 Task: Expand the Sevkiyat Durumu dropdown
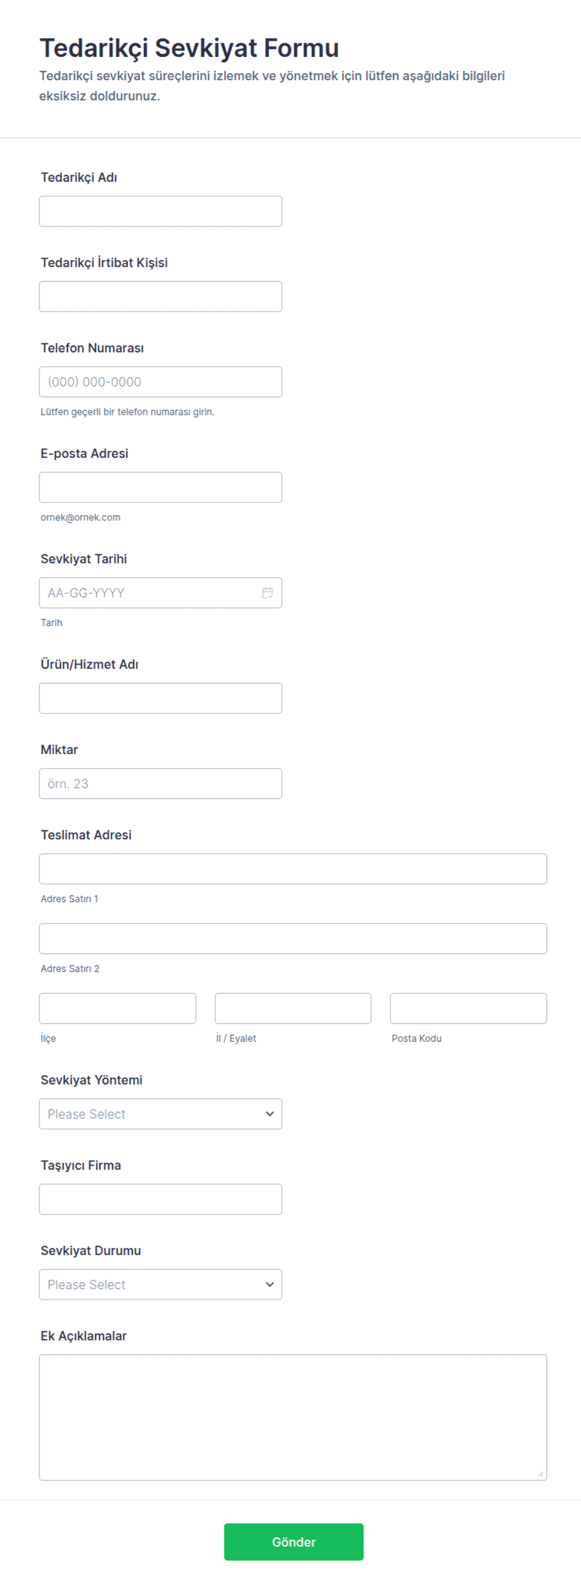160,1285
